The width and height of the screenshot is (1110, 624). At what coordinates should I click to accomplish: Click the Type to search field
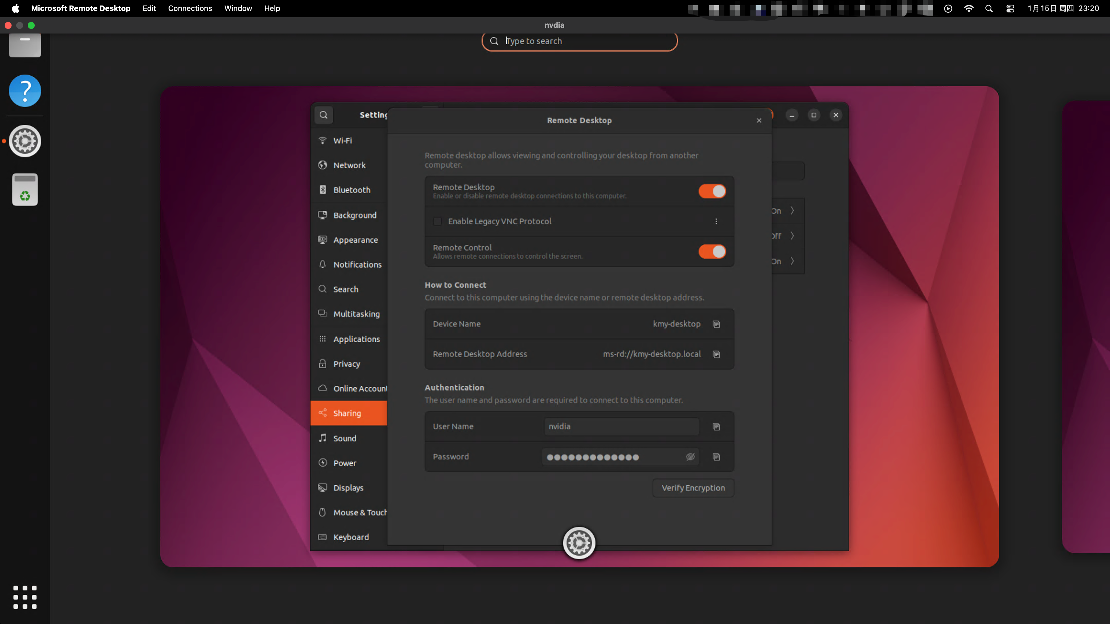point(580,41)
